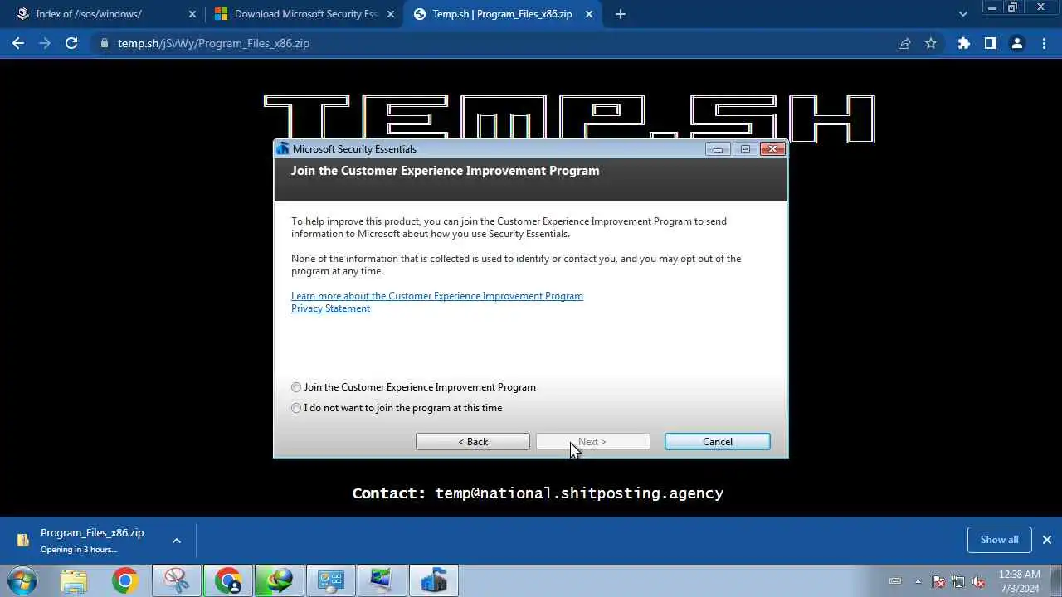Screen dimensions: 1062x597
Task: Open touch keyboard tray icon
Action: 895,581
